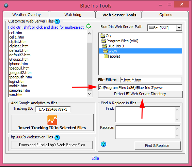The image size is (192, 167).
Task: Click the www folder icon
Action: pos(106,51)
